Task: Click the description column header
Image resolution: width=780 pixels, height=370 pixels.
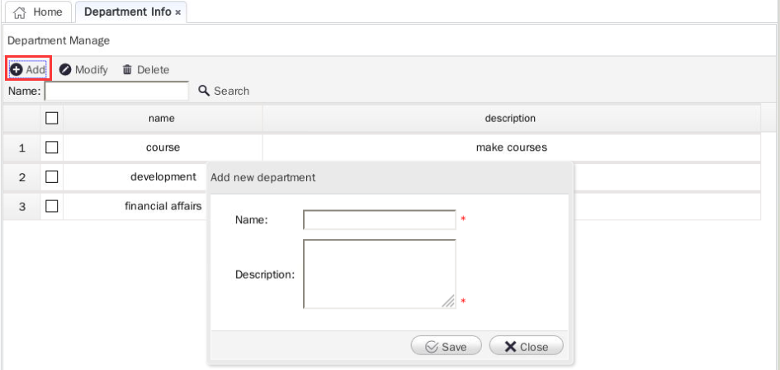Action: point(510,119)
